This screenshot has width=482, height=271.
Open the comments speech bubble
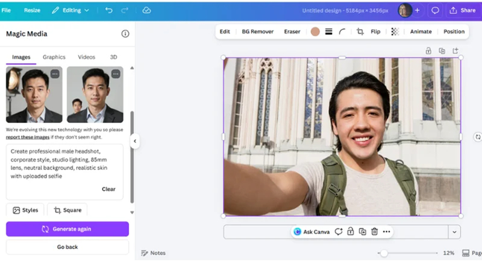pos(435,10)
